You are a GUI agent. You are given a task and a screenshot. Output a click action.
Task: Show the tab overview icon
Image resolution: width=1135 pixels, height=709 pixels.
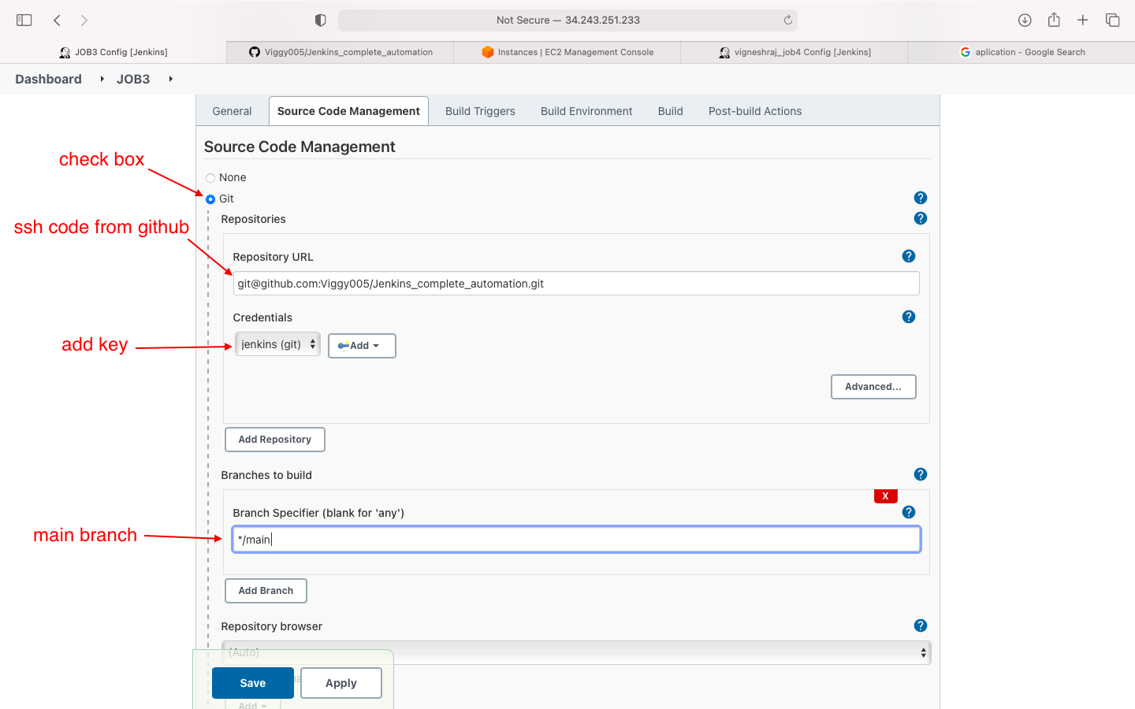coord(1112,20)
